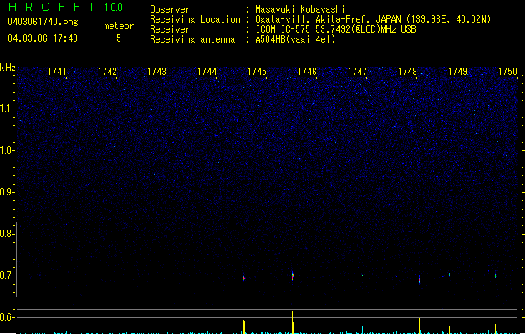Select the 1748 time marker
This screenshot has height=334, width=526.
click(x=407, y=73)
